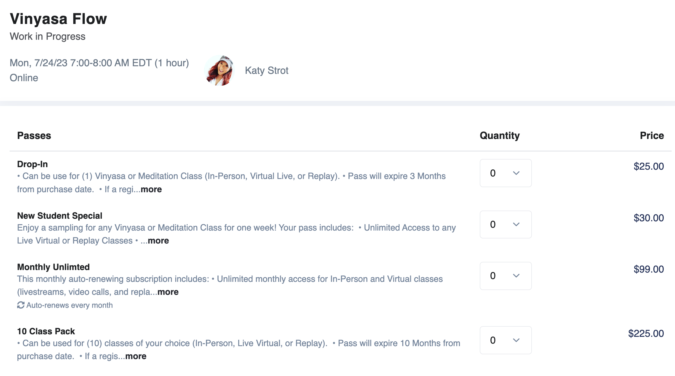Screen dimensions: 675x376
Task: Click the Monthly Unlimted pass title
Action: (x=53, y=267)
